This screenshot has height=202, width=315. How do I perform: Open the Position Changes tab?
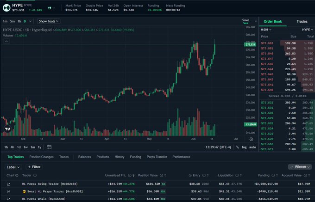(41, 157)
